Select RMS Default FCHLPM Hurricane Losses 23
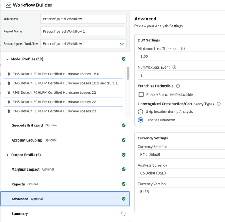Screen dimensions: 225x222 54,111
